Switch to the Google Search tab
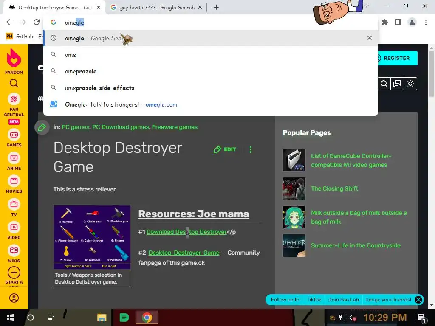This screenshot has width=435, height=326. pos(156,8)
